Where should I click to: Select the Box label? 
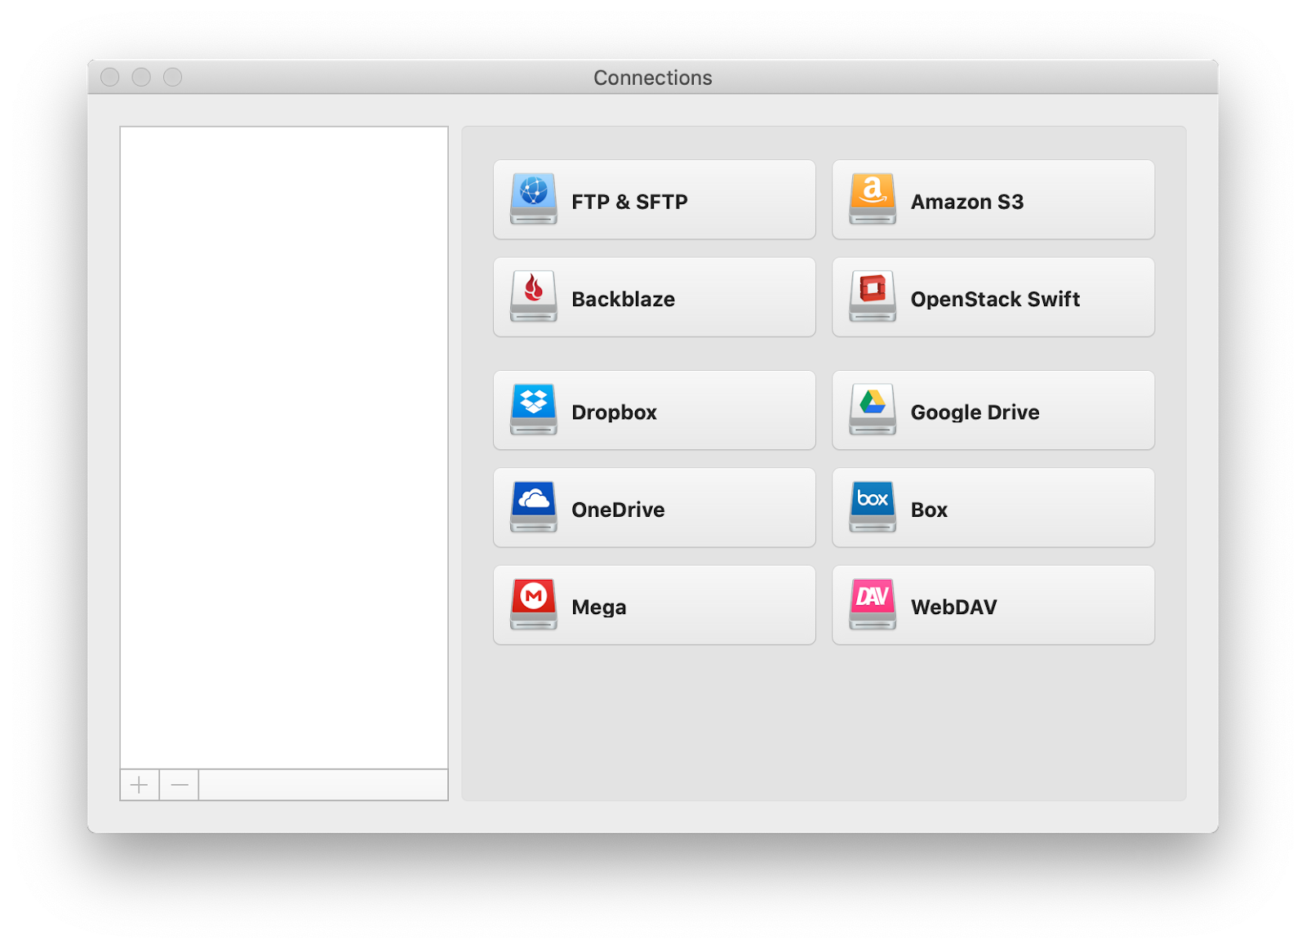click(x=929, y=510)
